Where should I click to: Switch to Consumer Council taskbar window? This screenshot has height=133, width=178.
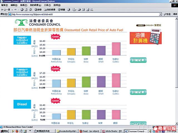click(136, 131)
